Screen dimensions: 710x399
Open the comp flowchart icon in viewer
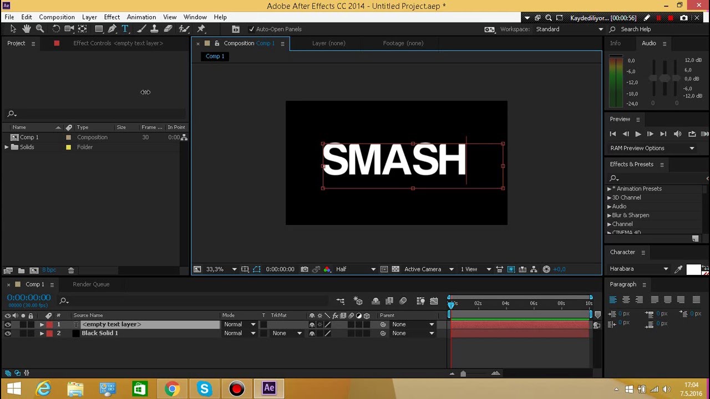click(534, 269)
